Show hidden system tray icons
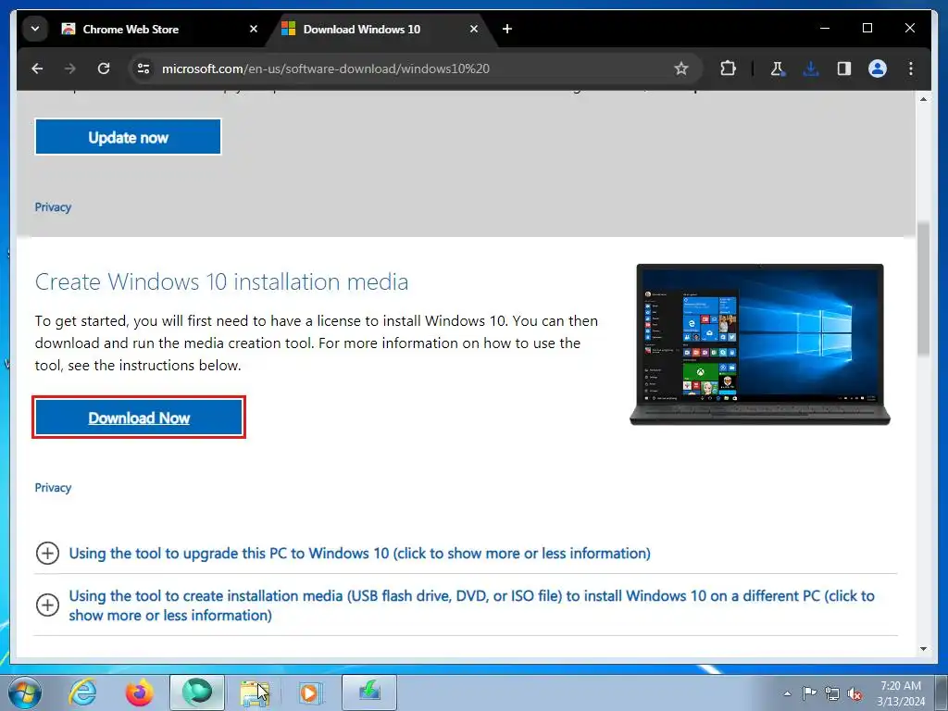The image size is (948, 711). click(x=787, y=693)
